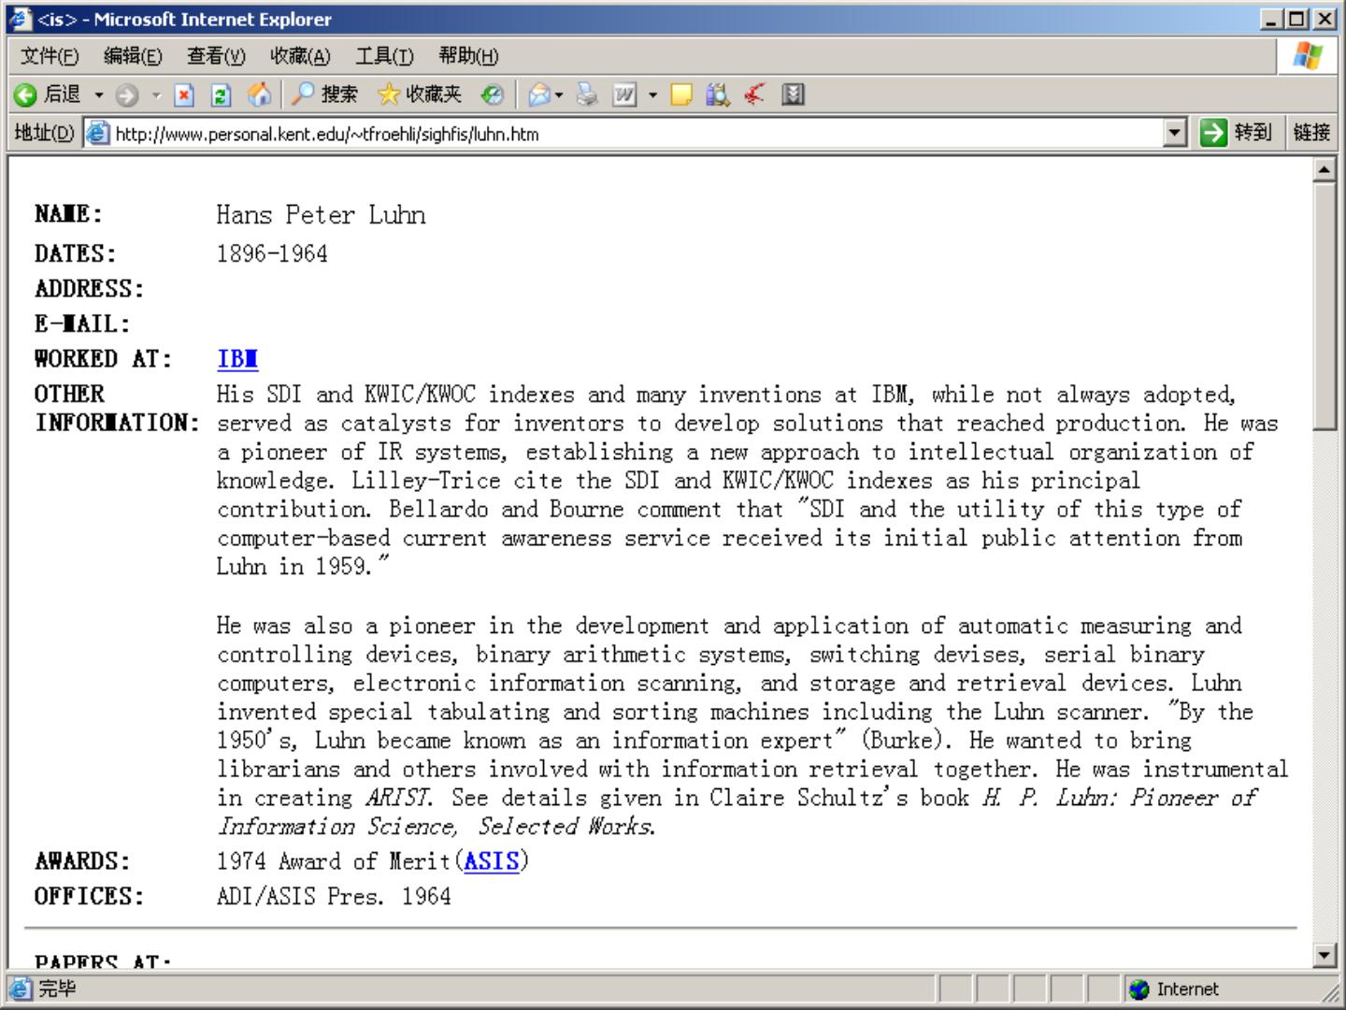The width and height of the screenshot is (1346, 1010).
Task: Click the status bar text '完毕'
Action: (x=57, y=988)
